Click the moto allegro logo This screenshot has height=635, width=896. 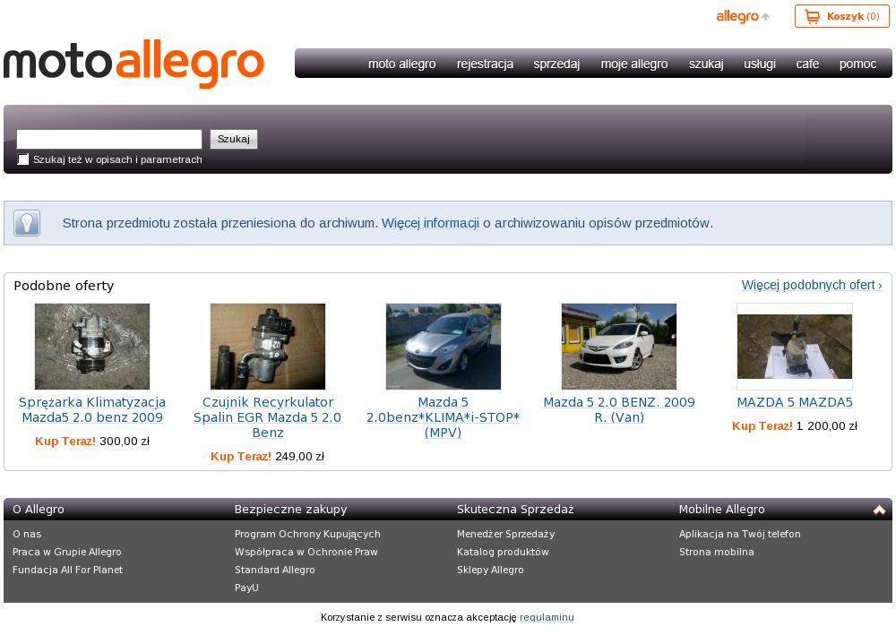tap(134, 63)
